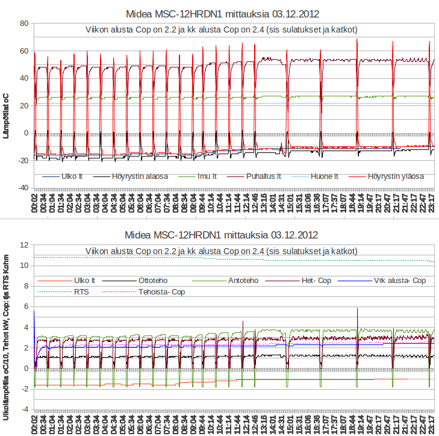Select the 'RTS' legend entry
Screen dimensions: 439x436
coord(81,292)
